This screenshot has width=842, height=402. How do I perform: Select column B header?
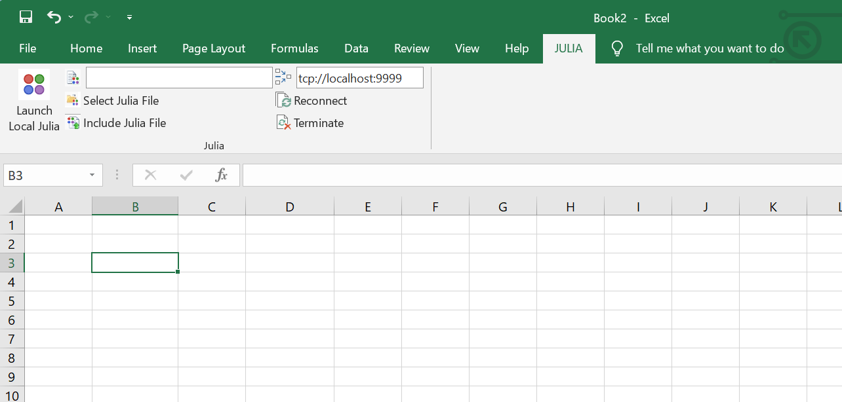135,207
